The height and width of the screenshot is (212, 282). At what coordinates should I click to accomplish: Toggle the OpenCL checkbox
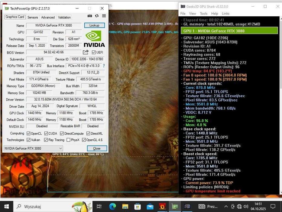(28, 133)
